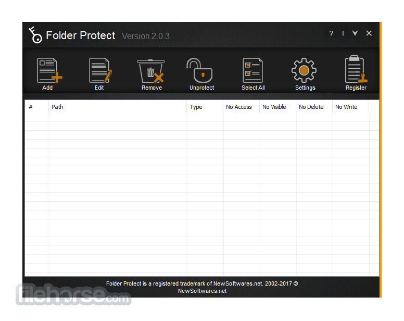Close the Folder Protect window

369,33
